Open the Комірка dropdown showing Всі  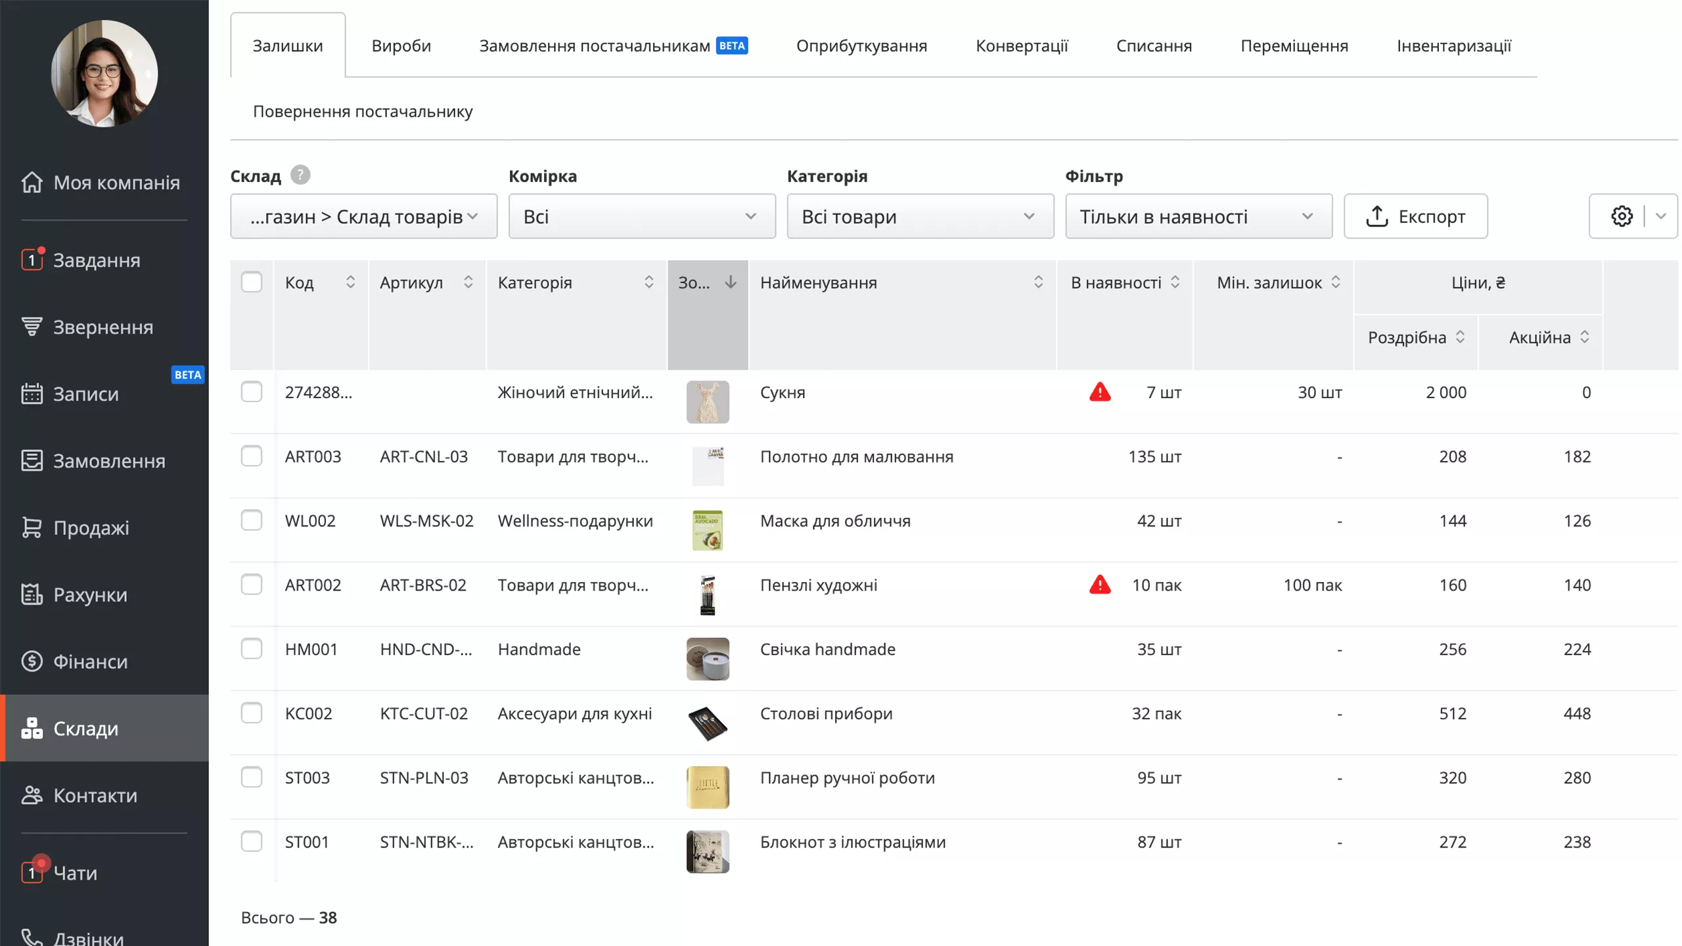pos(641,216)
